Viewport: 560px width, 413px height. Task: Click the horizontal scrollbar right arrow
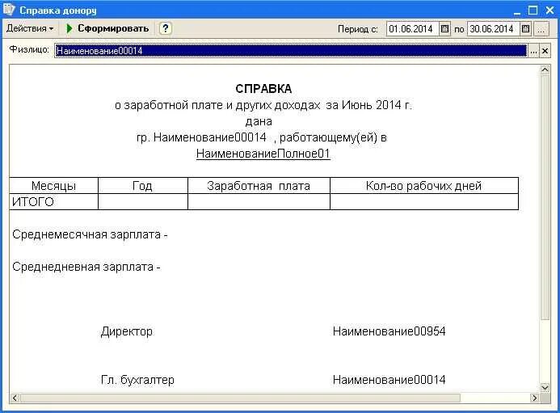tap(534, 398)
